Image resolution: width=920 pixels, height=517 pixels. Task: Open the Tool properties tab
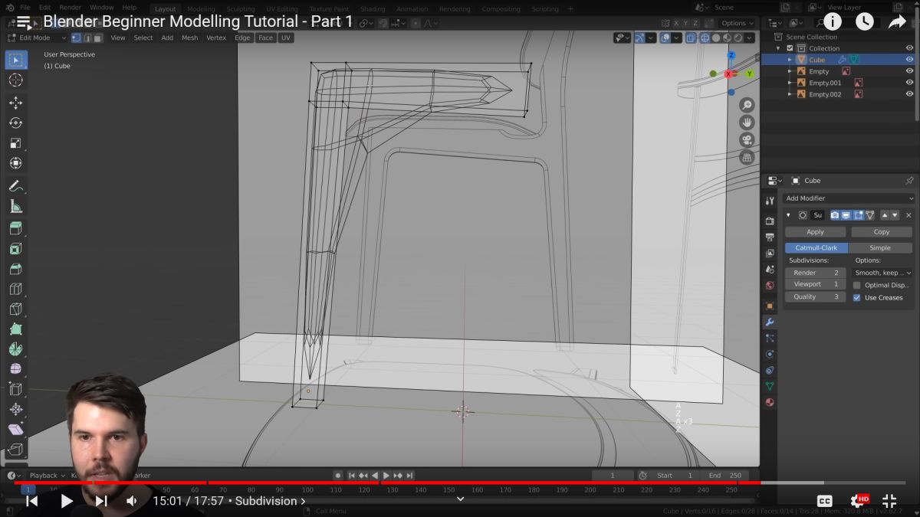coord(770,201)
